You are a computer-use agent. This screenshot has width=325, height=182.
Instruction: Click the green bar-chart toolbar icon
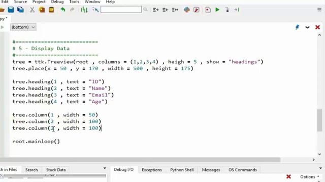tap(84, 10)
